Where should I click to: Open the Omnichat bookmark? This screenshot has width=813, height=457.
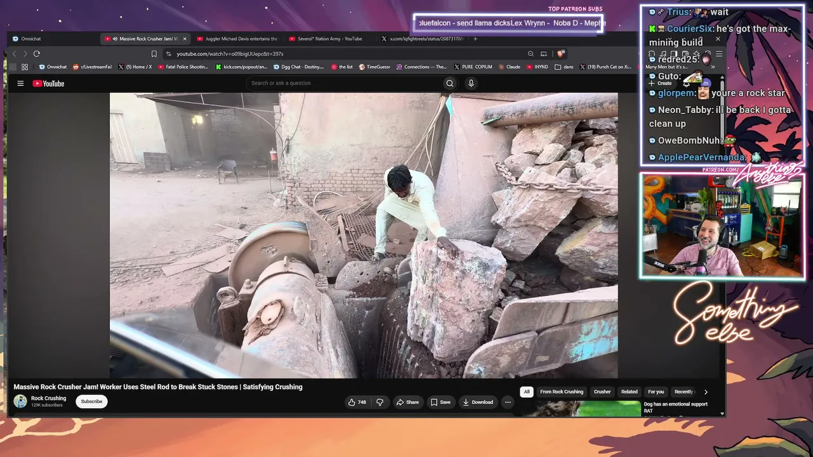pyautogui.click(x=53, y=67)
